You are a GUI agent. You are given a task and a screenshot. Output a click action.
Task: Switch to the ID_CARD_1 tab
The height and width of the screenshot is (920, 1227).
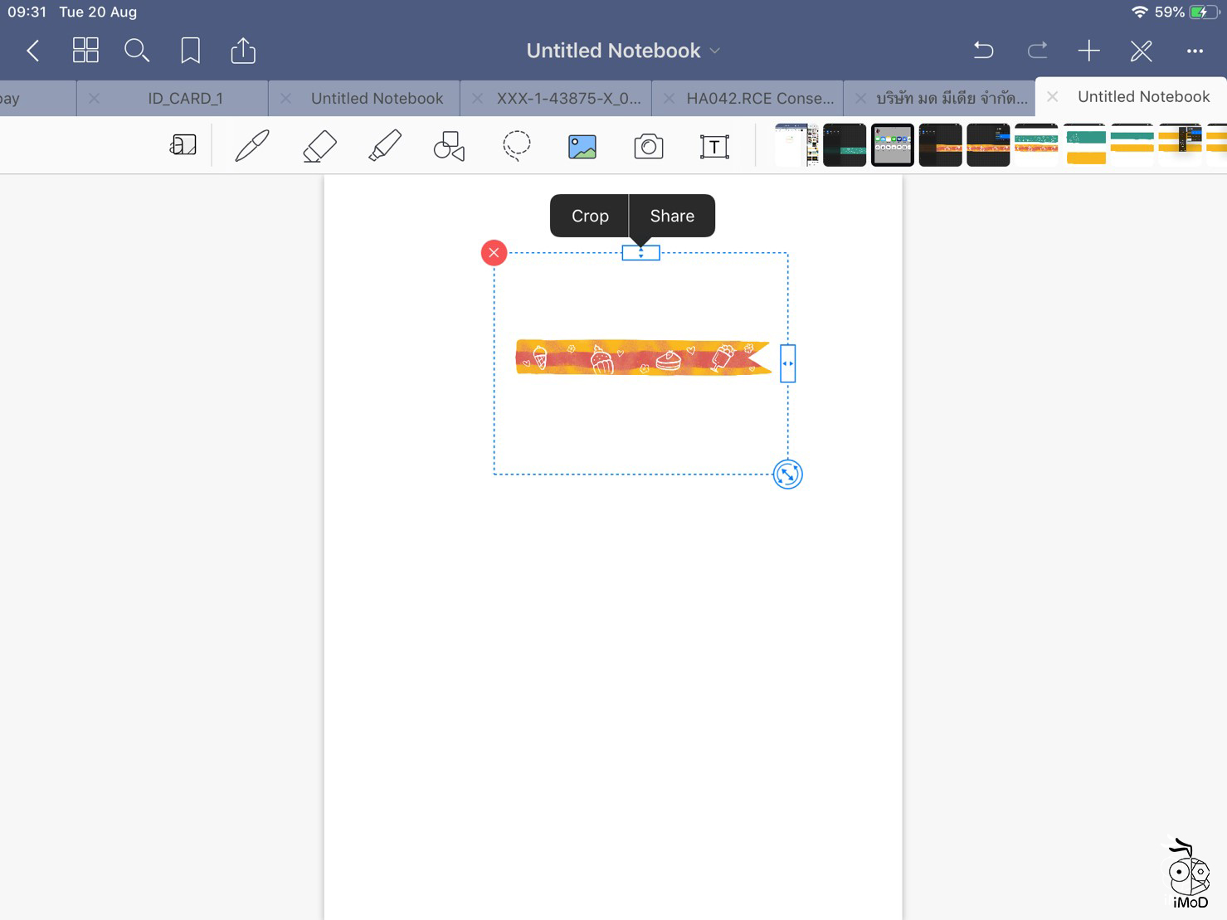point(184,98)
